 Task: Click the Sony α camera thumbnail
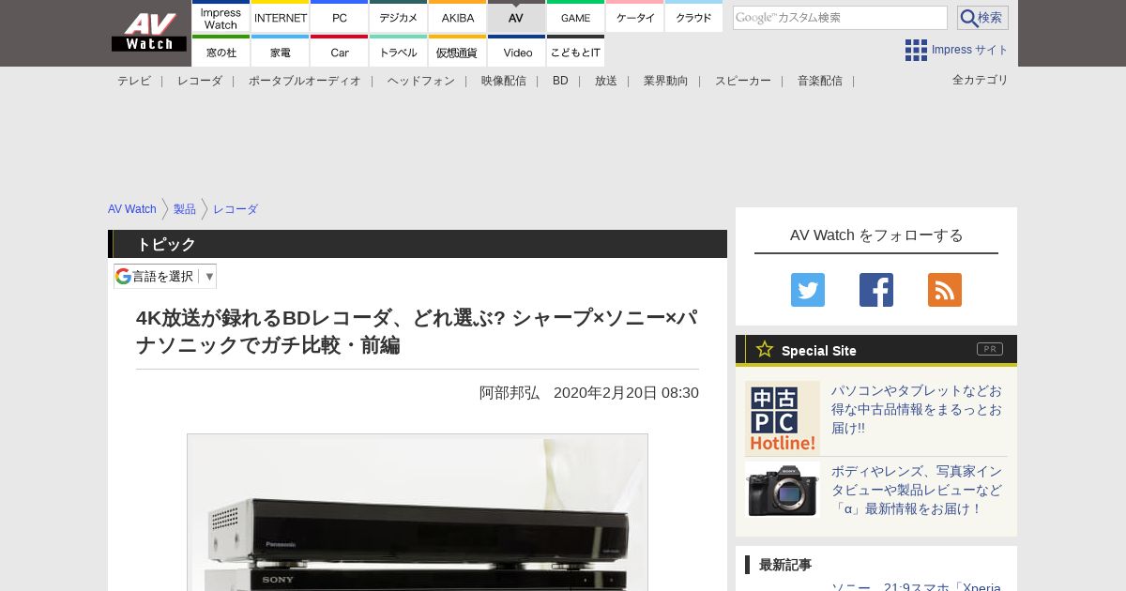(783, 490)
